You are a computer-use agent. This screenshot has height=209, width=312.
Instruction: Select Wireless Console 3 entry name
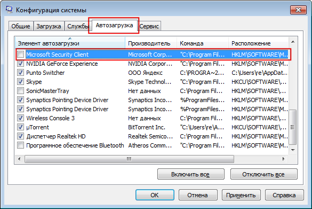[x=50, y=118]
